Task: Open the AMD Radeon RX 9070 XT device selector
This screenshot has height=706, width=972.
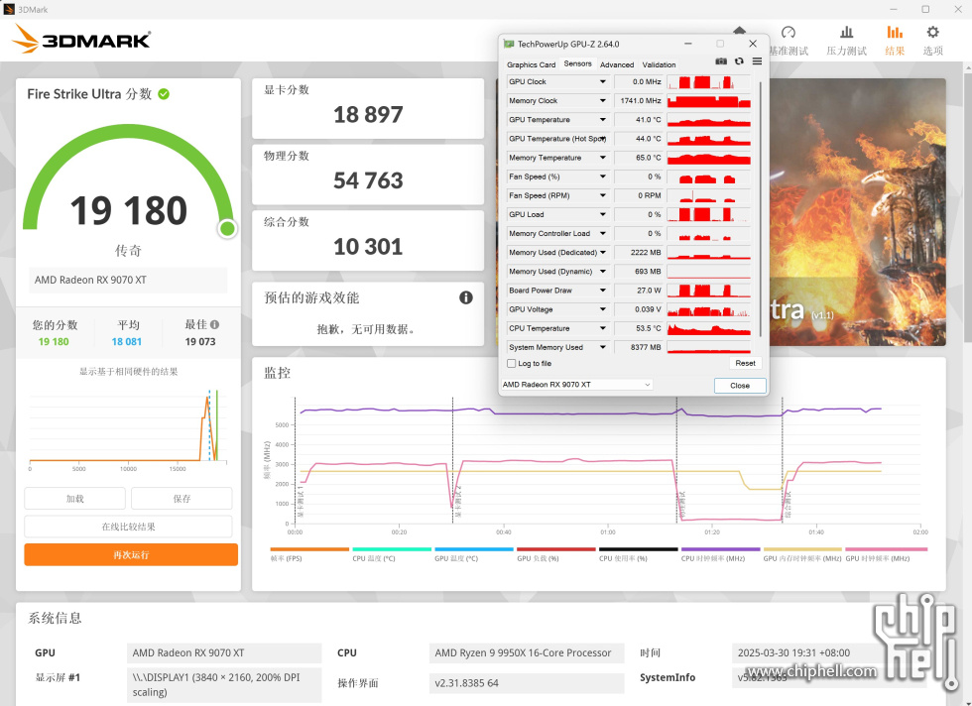Action: pyautogui.click(x=576, y=385)
